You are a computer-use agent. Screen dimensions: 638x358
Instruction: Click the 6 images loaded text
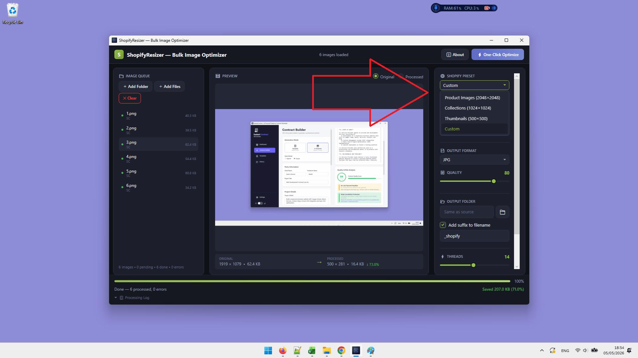coord(333,55)
